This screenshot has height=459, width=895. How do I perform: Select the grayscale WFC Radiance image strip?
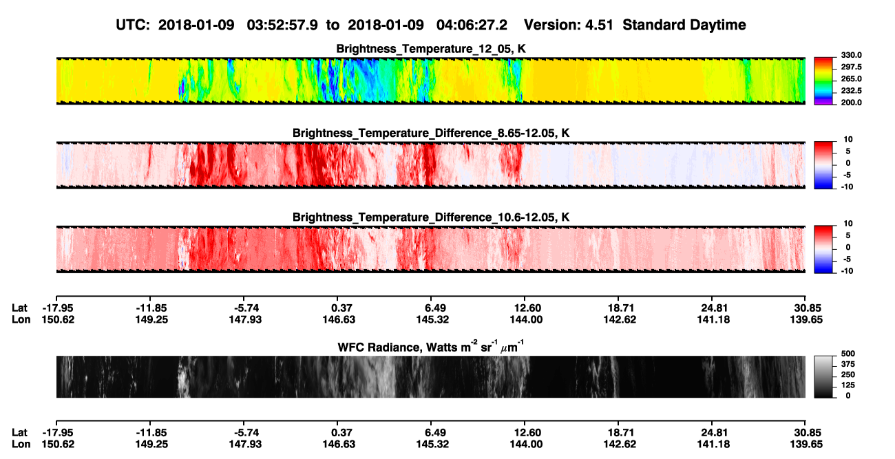[x=431, y=376]
